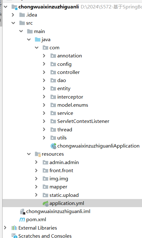Click the project module root icon
142x238 pixels.
[14, 7]
